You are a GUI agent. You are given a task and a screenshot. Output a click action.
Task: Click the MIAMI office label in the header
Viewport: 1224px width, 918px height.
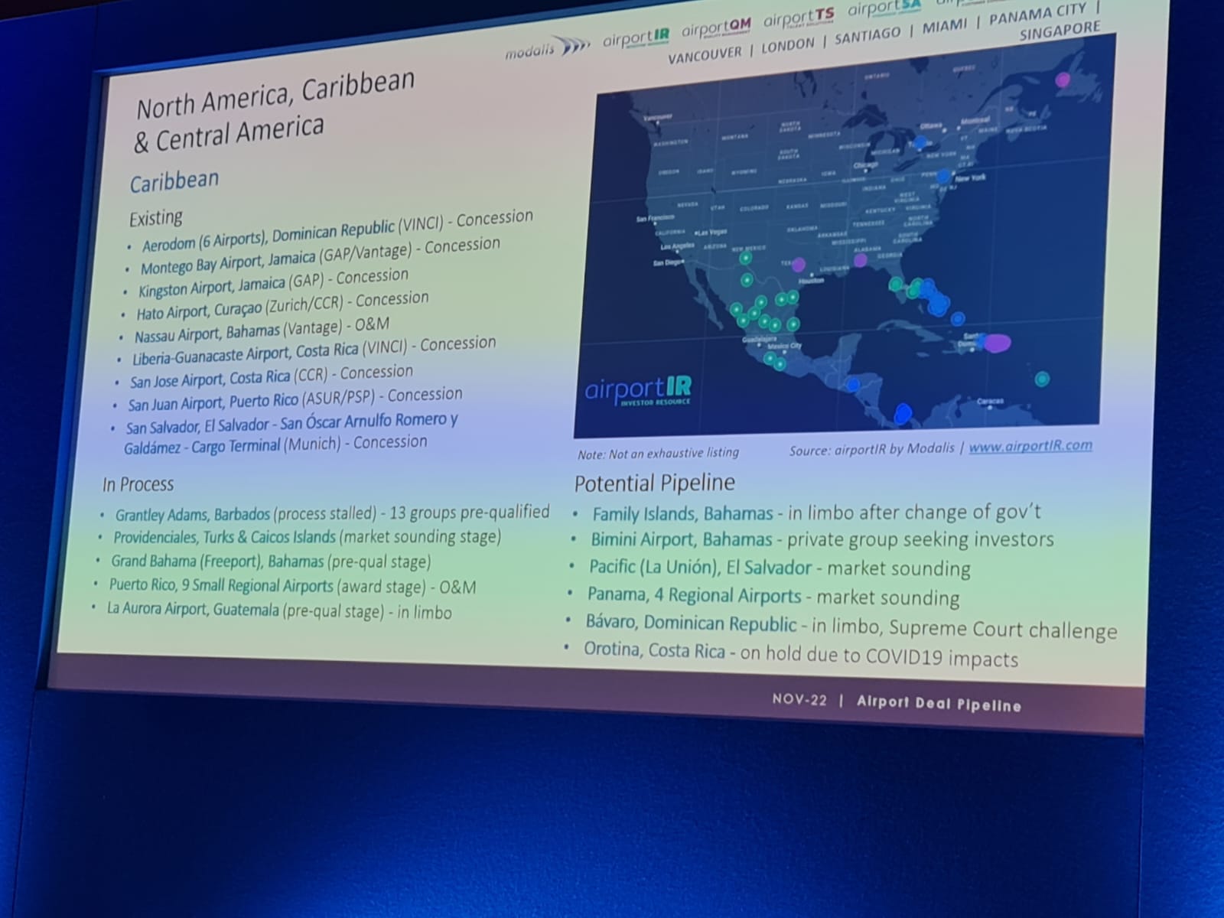944,28
